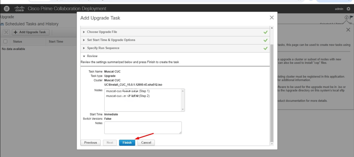Click the Status column header
The height and width of the screenshot is (157, 354).
pos(17,41)
